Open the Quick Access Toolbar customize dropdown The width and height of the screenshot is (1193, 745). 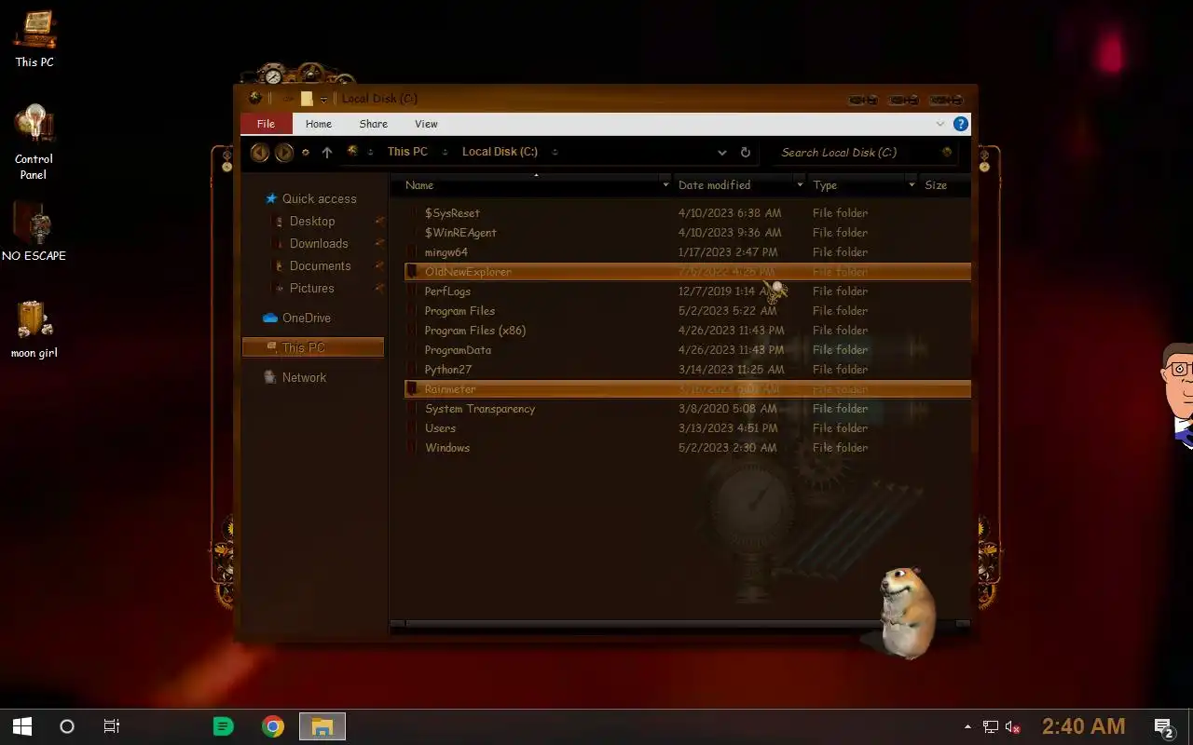point(323,99)
